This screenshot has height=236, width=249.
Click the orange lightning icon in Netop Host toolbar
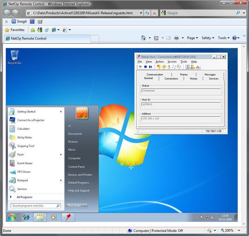(159, 67)
